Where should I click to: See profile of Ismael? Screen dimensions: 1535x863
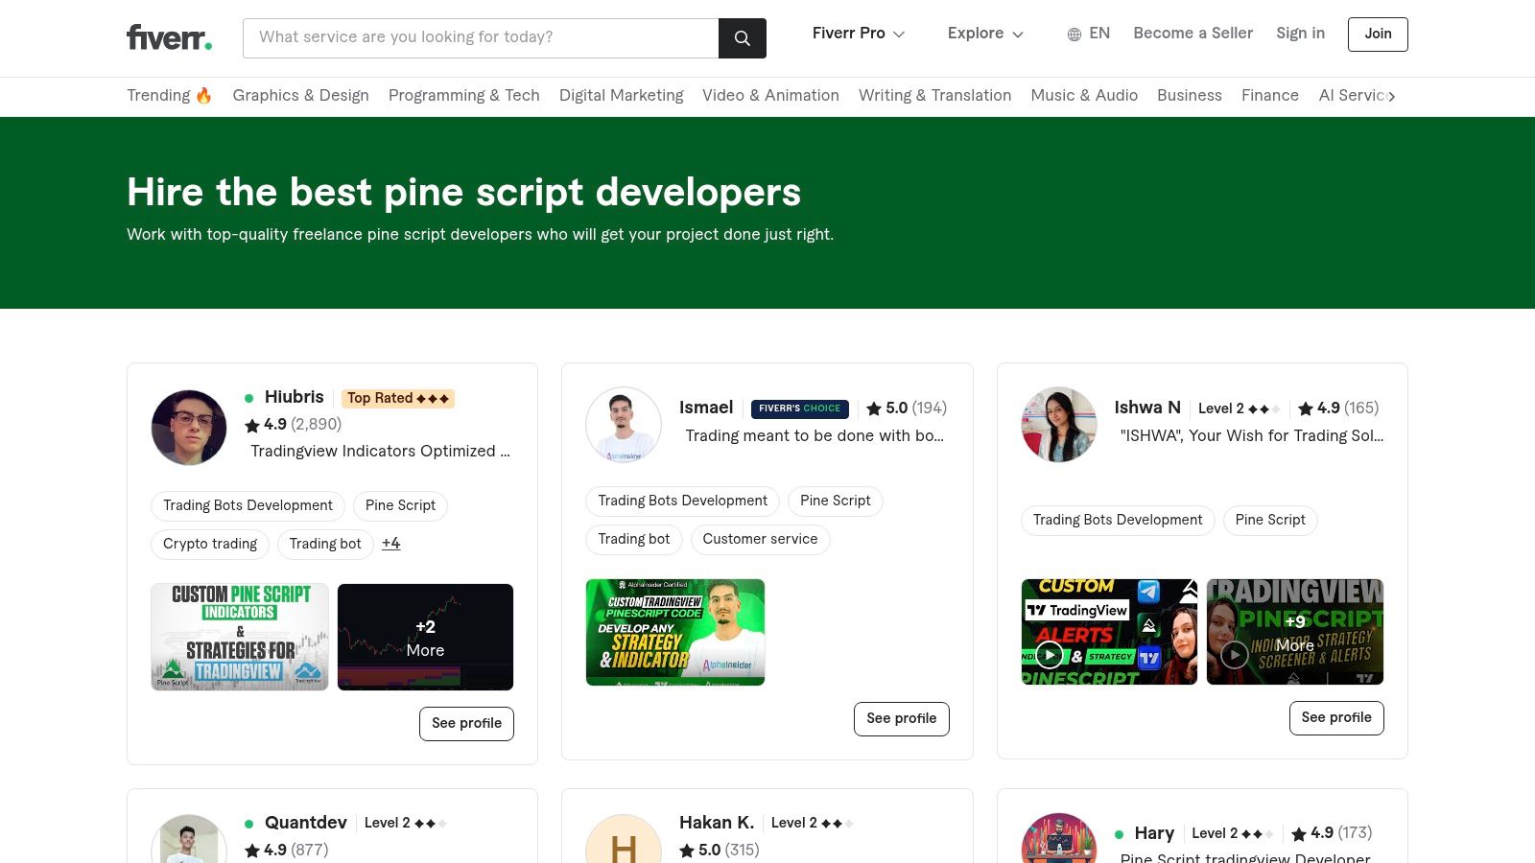[902, 719]
